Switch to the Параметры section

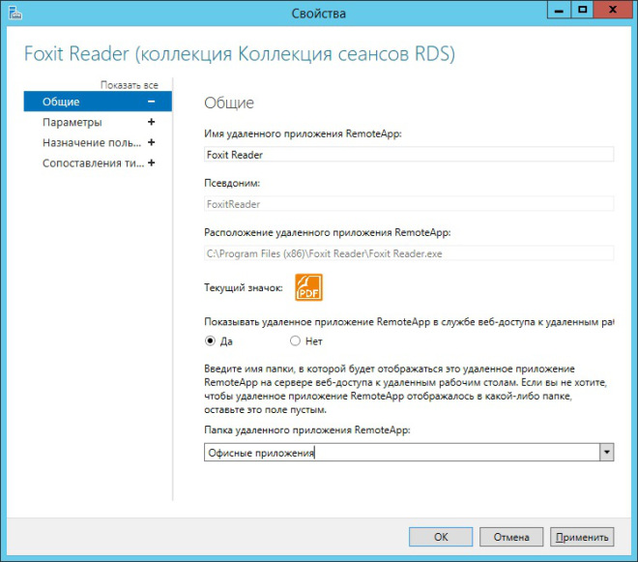[x=72, y=123]
